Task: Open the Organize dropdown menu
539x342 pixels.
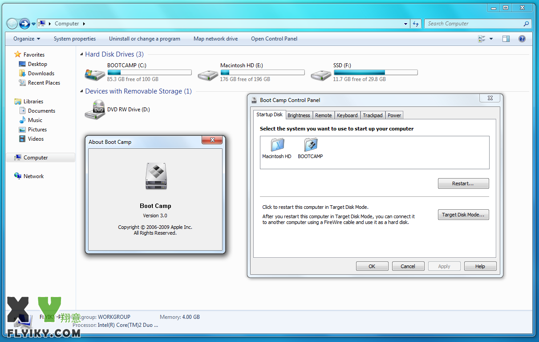Action: (x=27, y=39)
